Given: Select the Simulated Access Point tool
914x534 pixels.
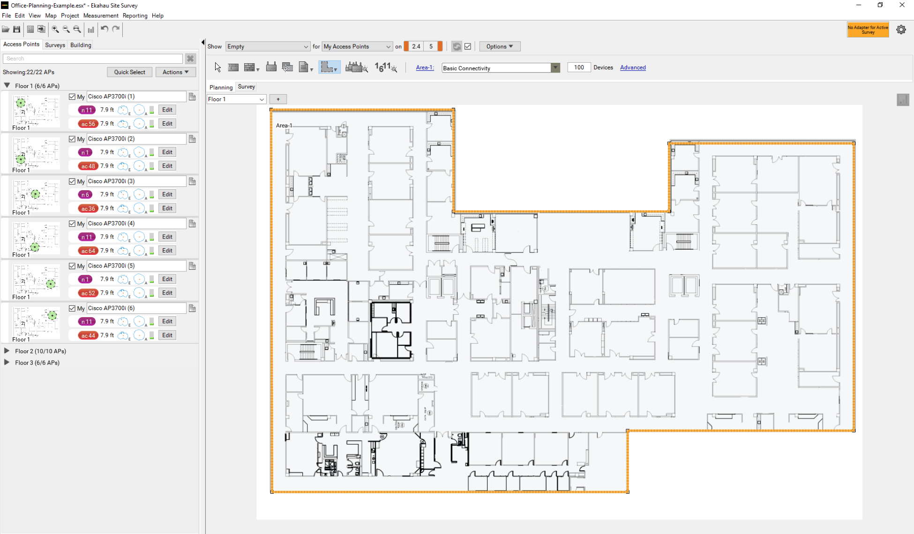Looking at the screenshot, I should [271, 67].
